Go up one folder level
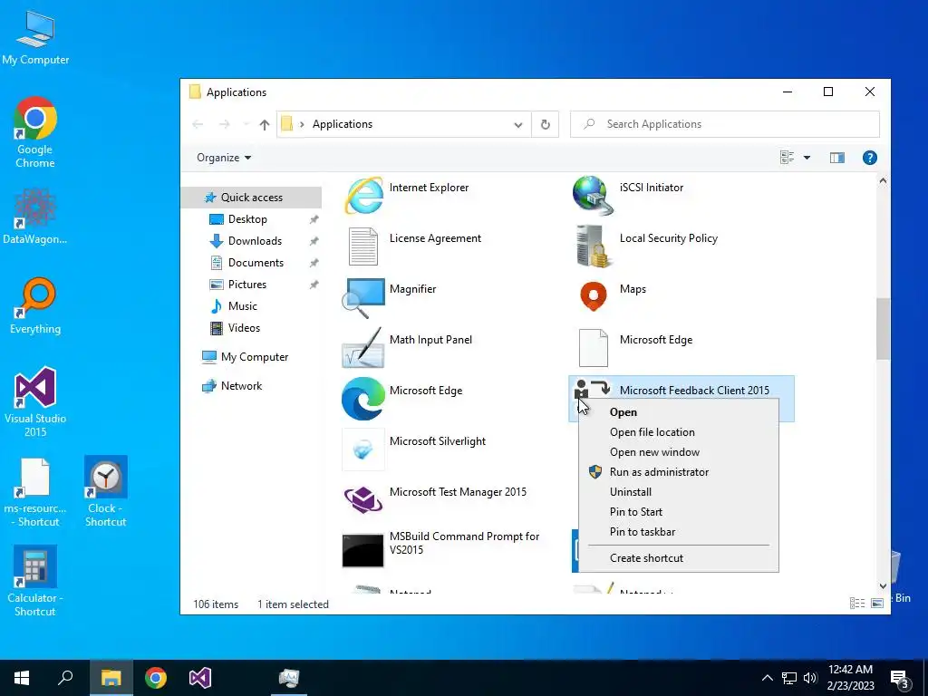This screenshot has width=928, height=696. pyautogui.click(x=265, y=124)
